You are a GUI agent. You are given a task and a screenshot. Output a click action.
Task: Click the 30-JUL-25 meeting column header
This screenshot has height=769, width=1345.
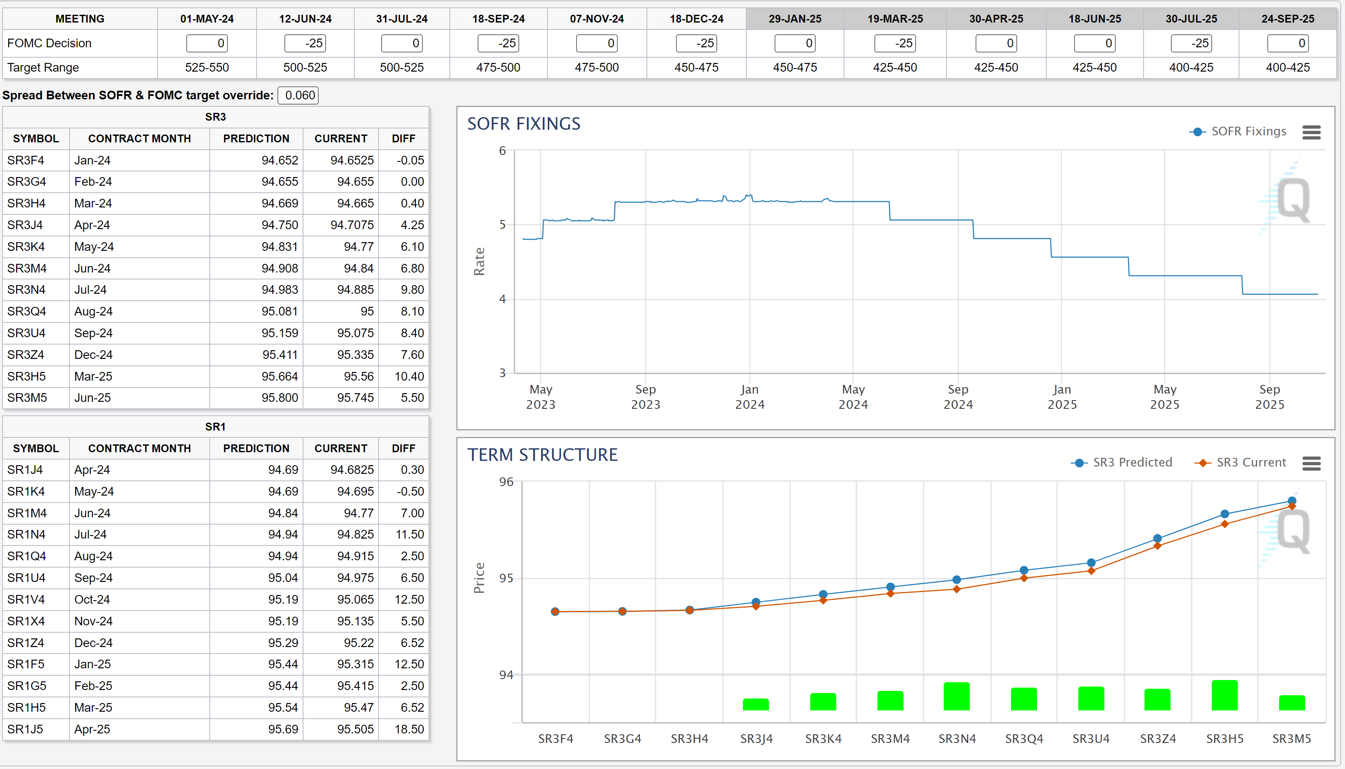click(1191, 19)
